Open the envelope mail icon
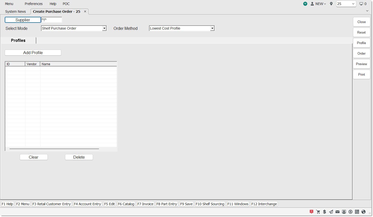 click(337, 212)
